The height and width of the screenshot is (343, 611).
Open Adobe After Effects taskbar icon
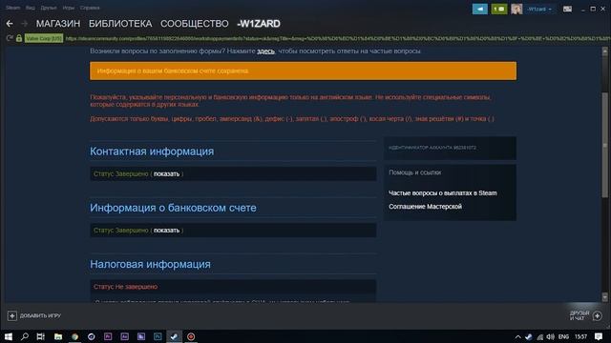(x=124, y=336)
